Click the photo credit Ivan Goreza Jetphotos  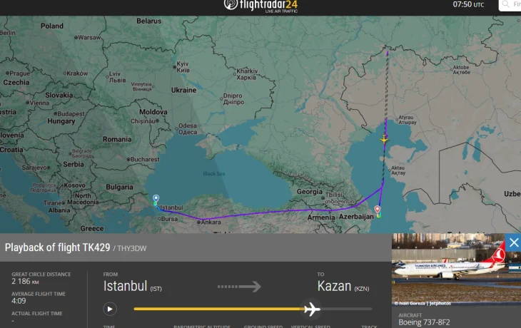pyautogui.click(x=423, y=303)
